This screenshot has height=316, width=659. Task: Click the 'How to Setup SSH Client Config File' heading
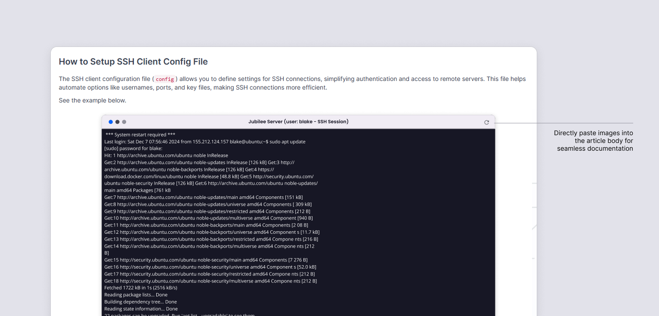point(133,62)
